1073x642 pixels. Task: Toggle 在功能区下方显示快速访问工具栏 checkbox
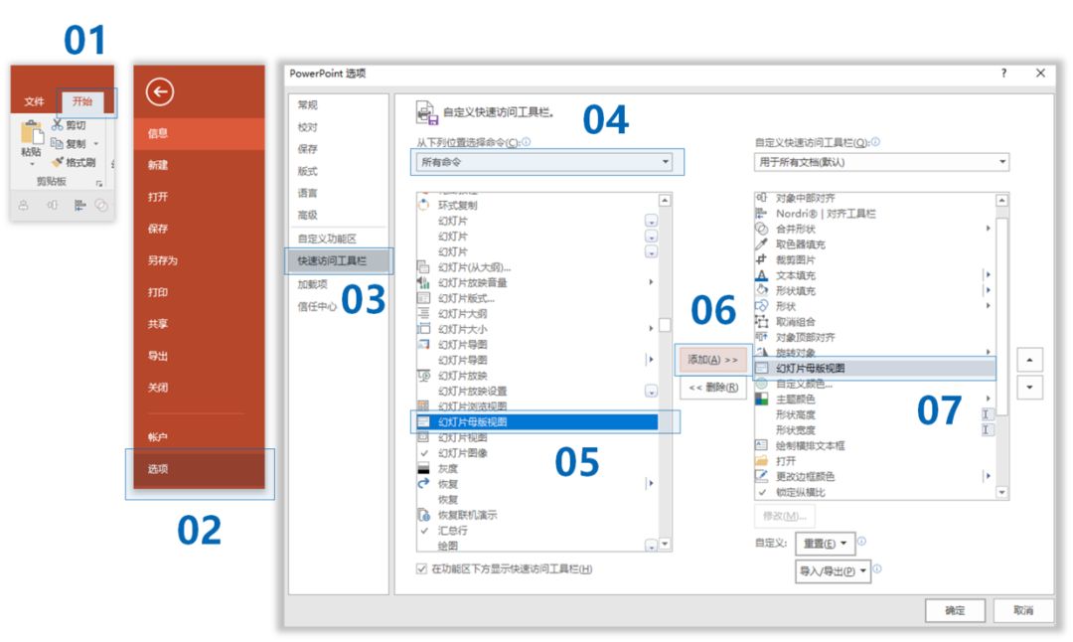[x=421, y=568]
